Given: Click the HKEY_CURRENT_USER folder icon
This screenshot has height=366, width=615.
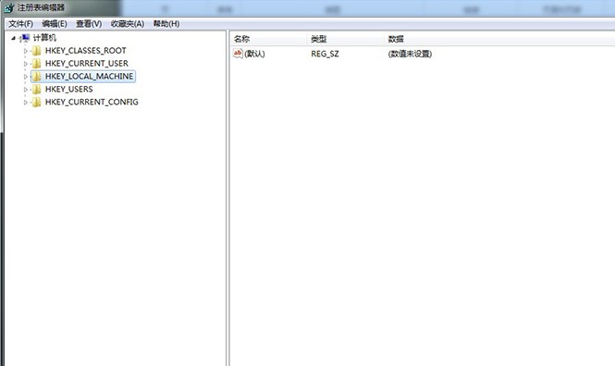Looking at the screenshot, I should (36, 64).
